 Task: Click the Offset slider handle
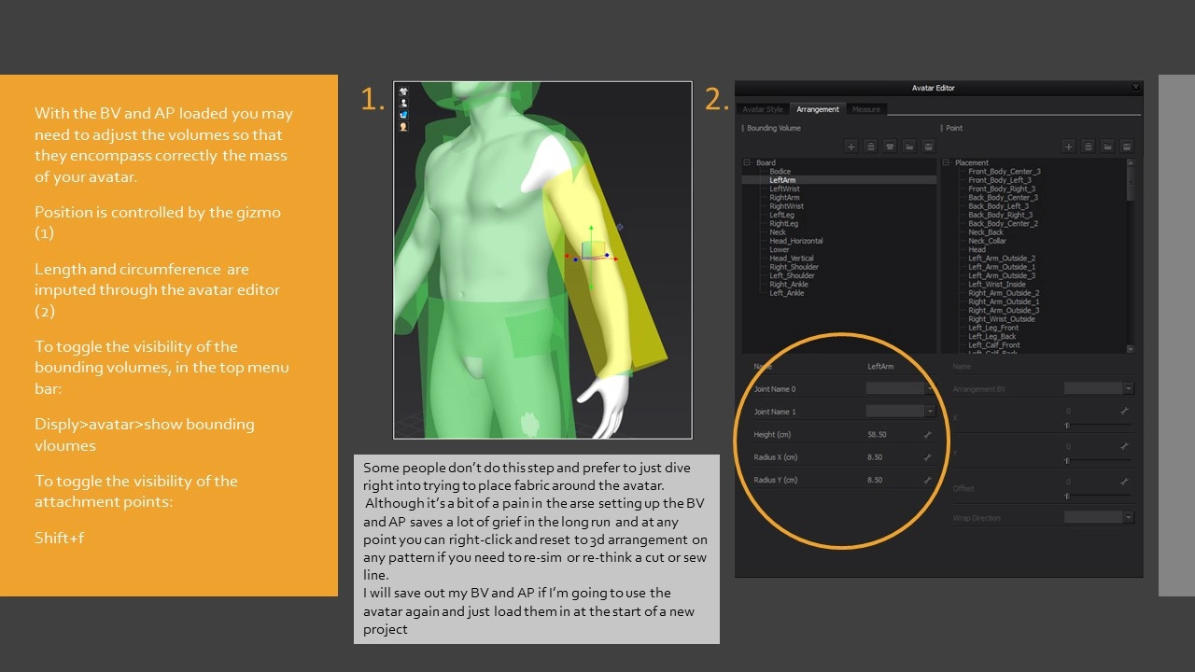(1066, 497)
